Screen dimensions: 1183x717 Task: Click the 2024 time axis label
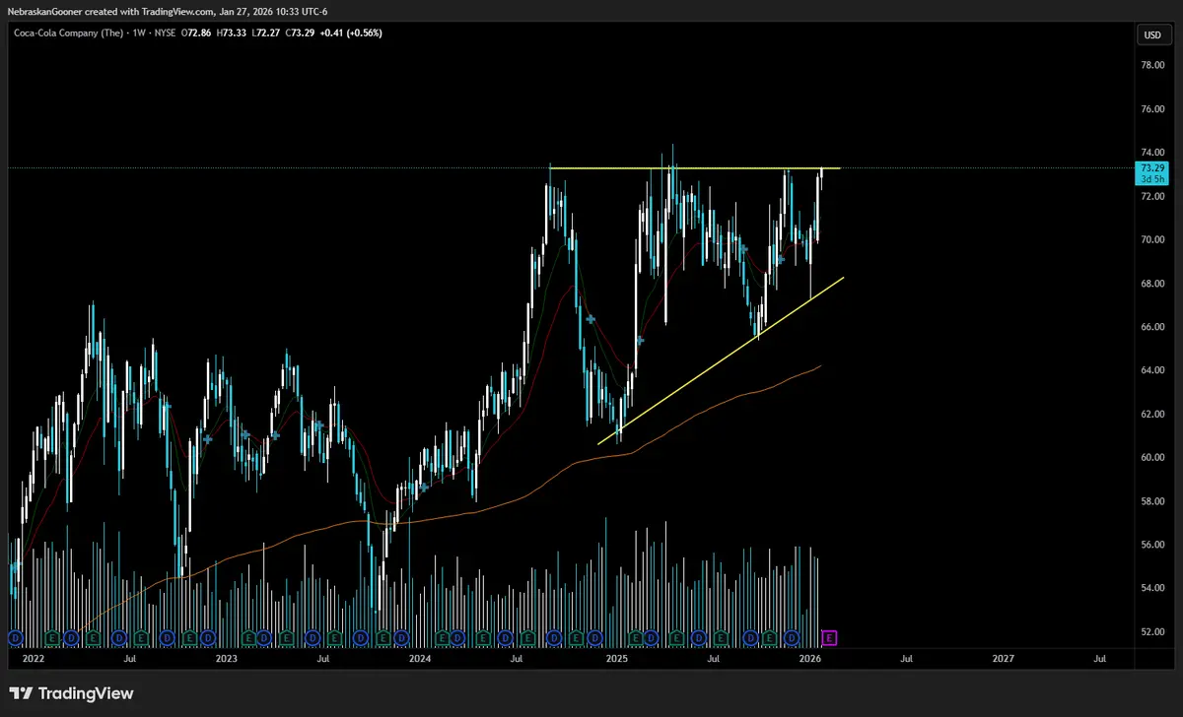tap(421, 657)
